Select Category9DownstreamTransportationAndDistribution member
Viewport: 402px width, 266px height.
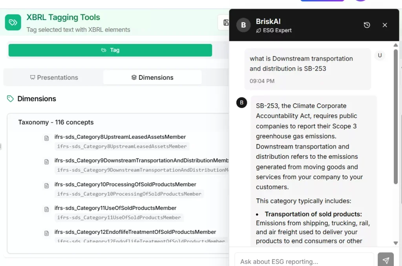click(x=141, y=161)
